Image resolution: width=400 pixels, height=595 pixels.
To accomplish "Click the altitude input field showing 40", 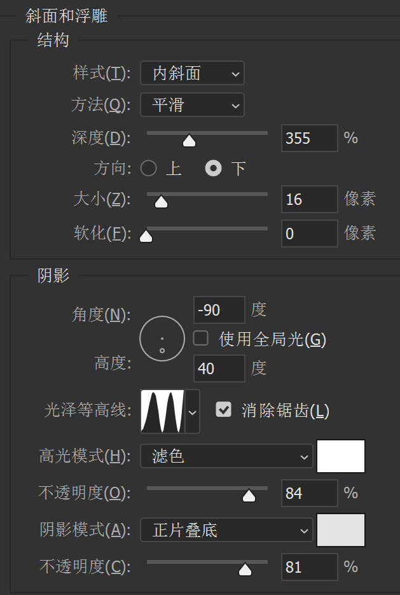I will pyautogui.click(x=219, y=368).
